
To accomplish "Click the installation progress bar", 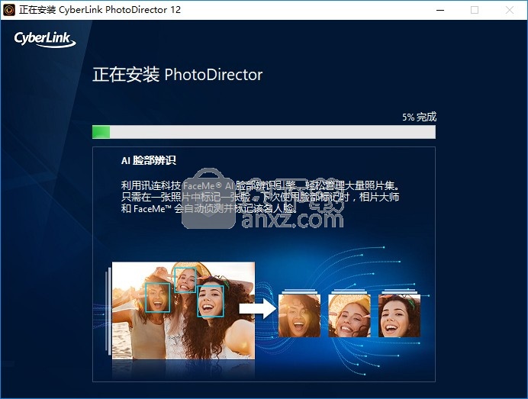I will click(264, 132).
